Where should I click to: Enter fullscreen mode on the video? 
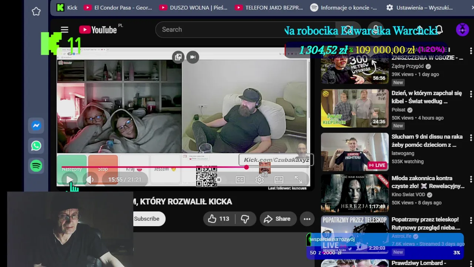click(x=298, y=180)
